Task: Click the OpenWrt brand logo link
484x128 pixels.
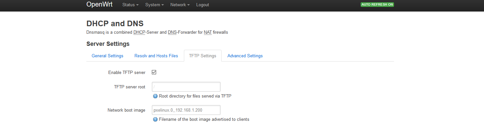Action: pos(99,5)
